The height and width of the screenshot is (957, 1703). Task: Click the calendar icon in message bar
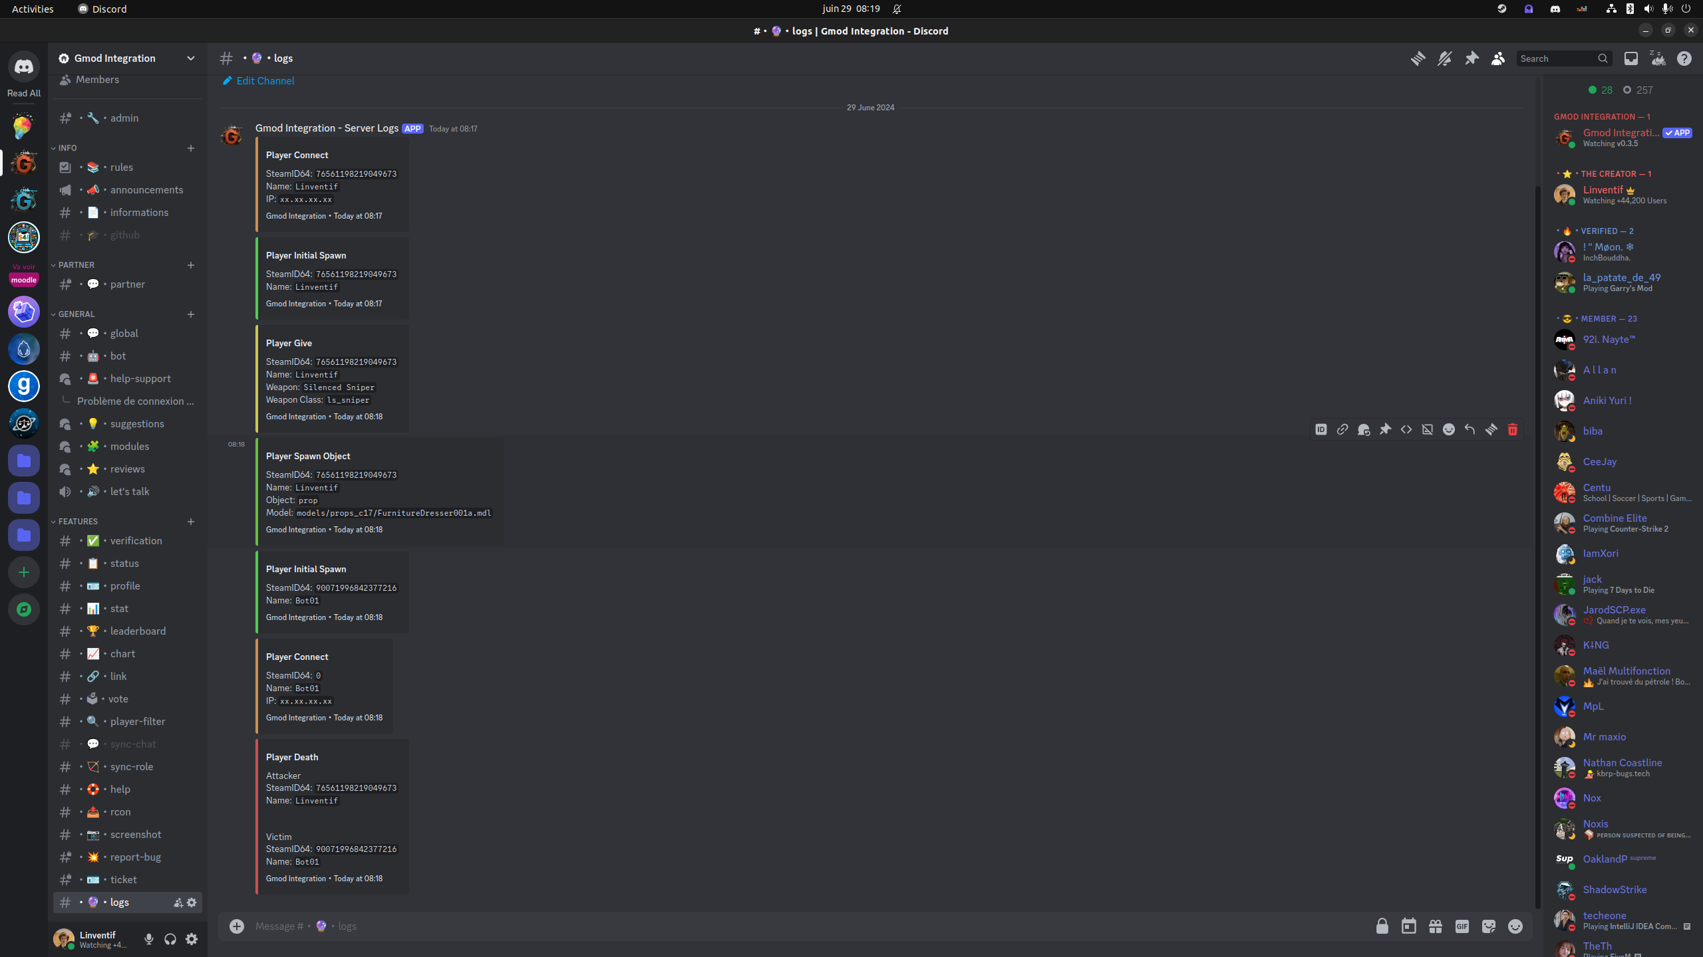pyautogui.click(x=1409, y=926)
